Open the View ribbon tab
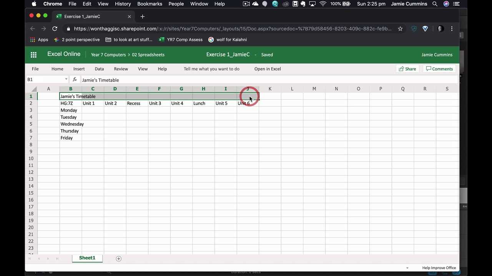 point(143,69)
